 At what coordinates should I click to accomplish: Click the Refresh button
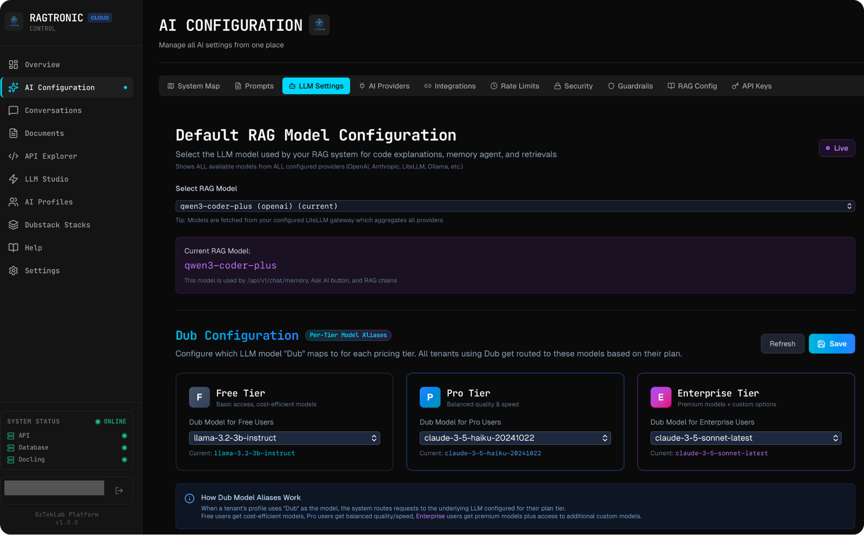[782, 344]
